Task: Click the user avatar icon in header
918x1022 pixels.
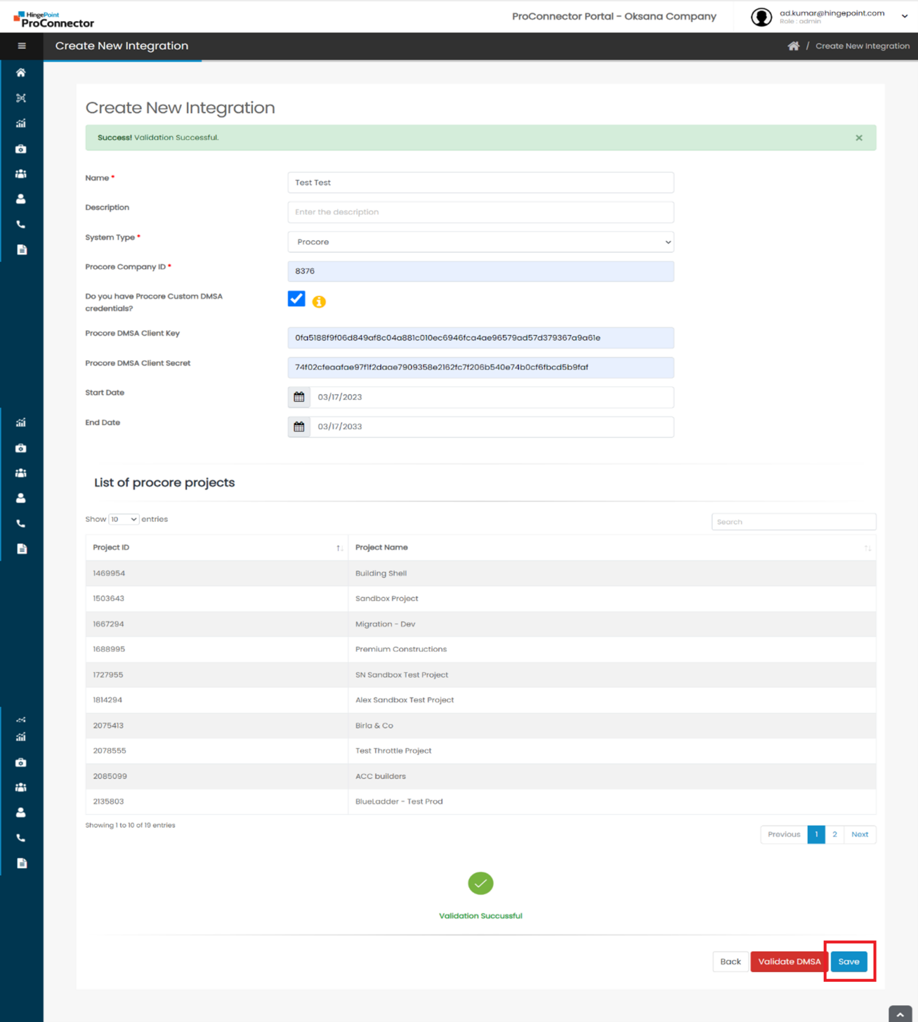Action: click(x=761, y=17)
